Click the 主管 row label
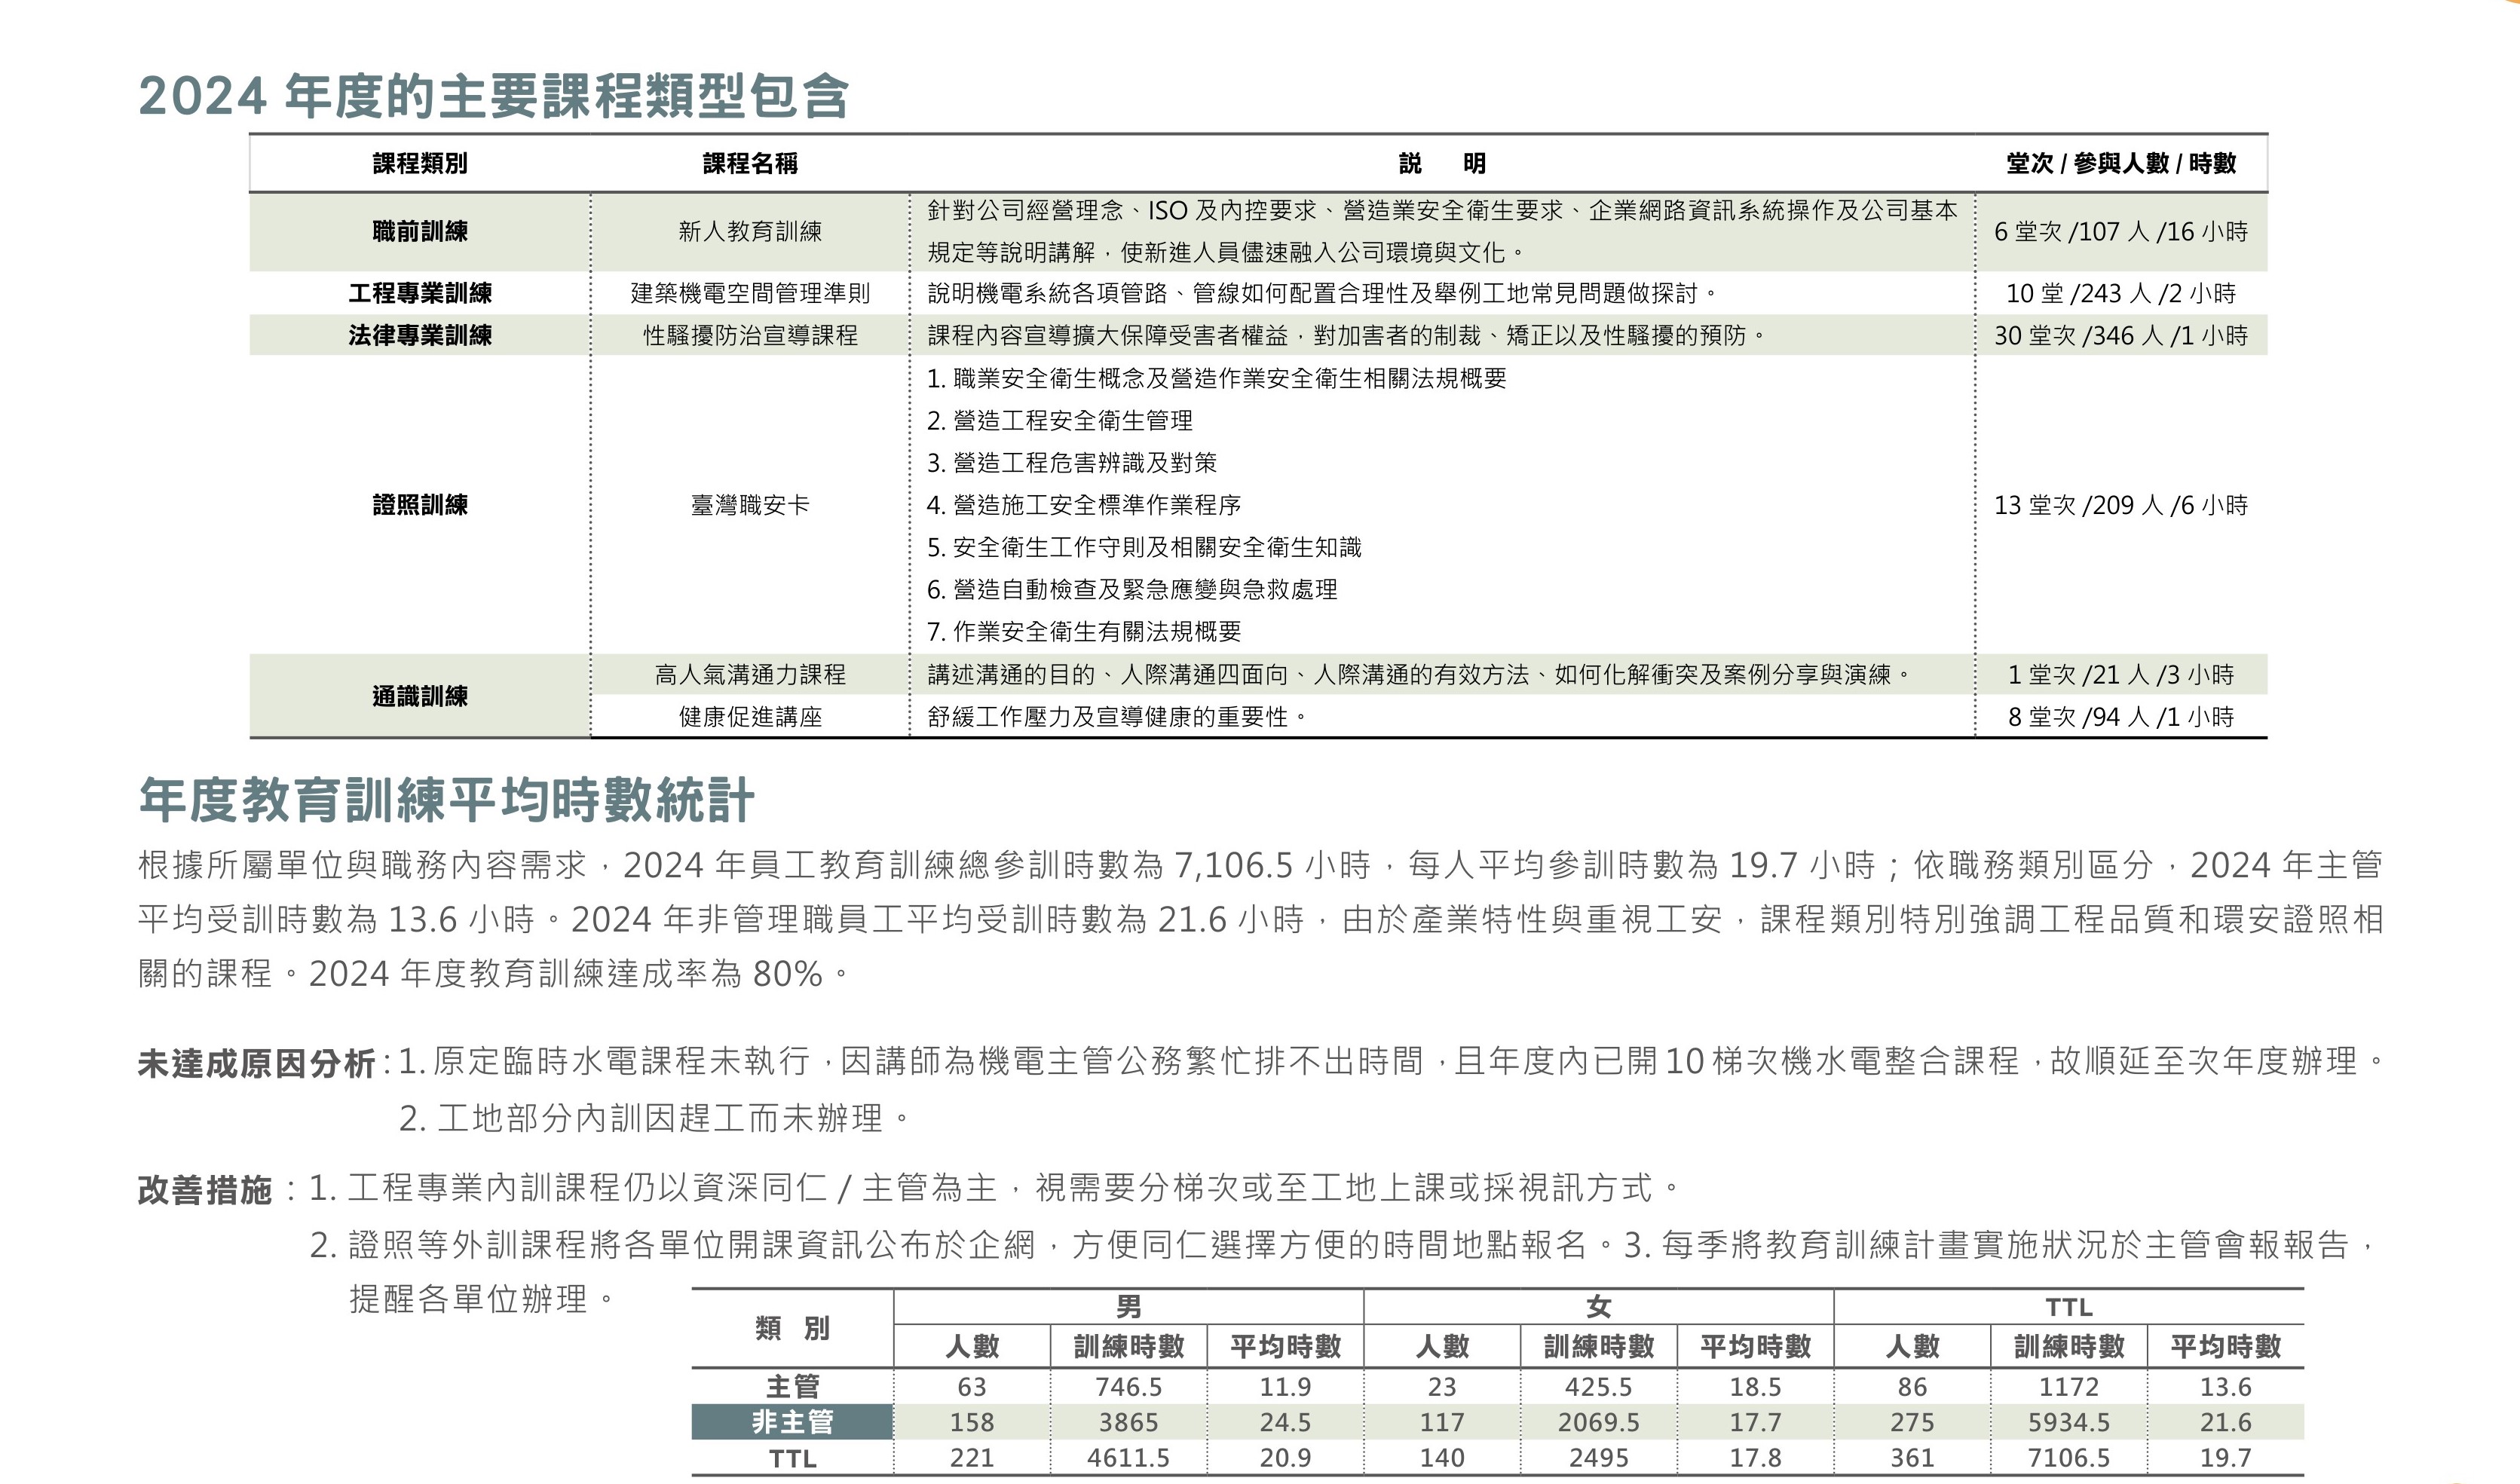 (792, 1386)
